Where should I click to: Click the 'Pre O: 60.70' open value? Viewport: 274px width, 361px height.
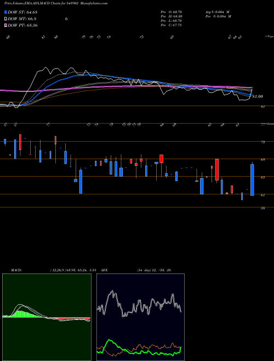point(172,12)
